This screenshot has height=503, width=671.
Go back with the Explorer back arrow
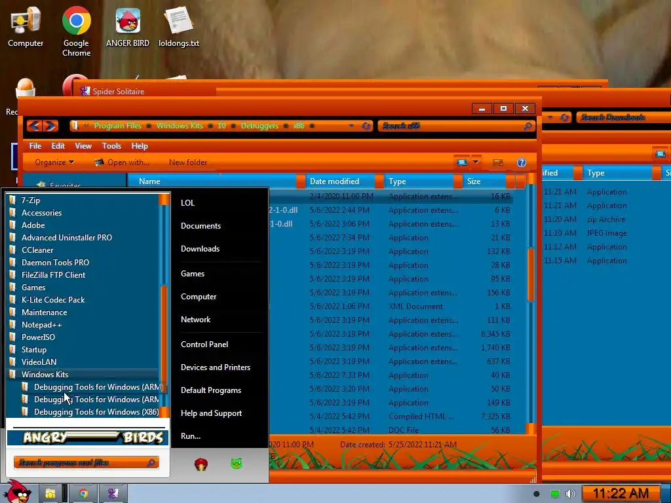click(34, 126)
